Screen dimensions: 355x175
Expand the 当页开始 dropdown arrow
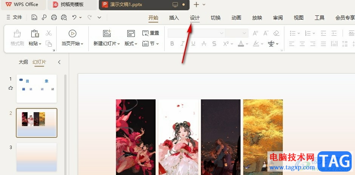(82, 44)
